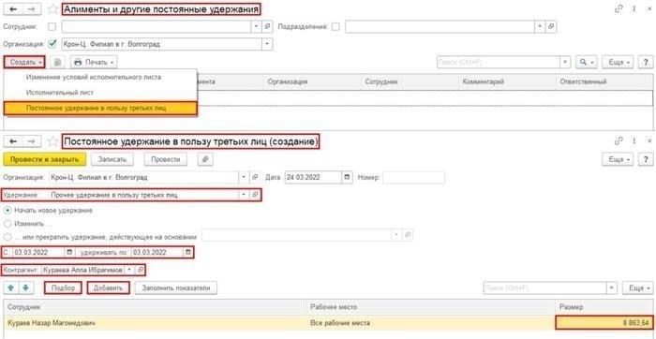Move row down arrow button
The height and width of the screenshot is (339, 656).
click(x=25, y=288)
